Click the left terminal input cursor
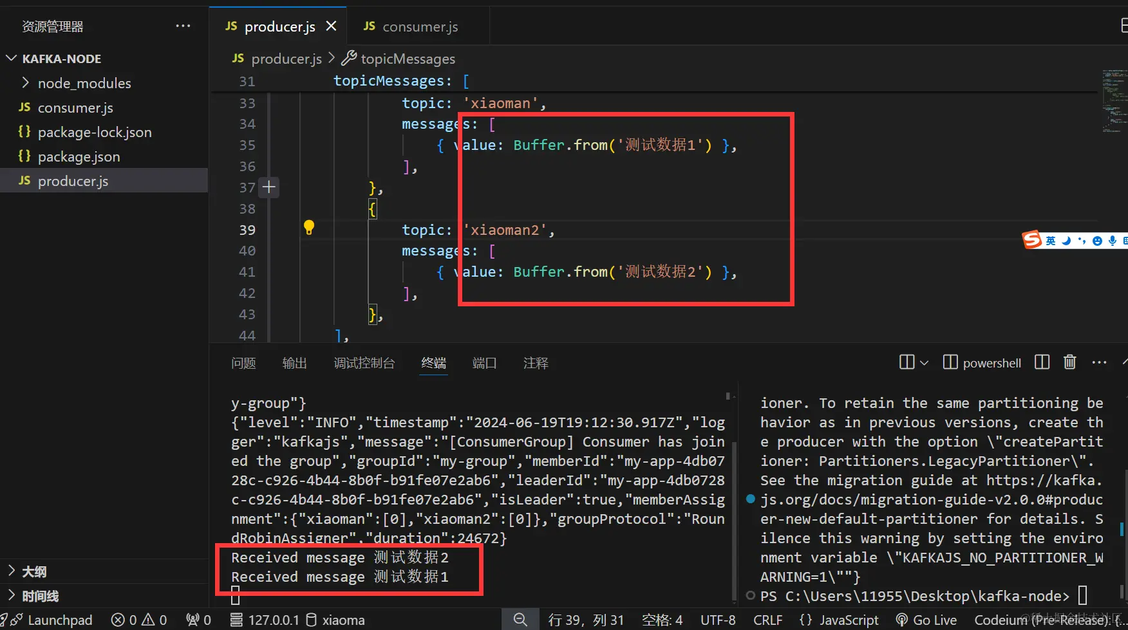 click(236, 595)
